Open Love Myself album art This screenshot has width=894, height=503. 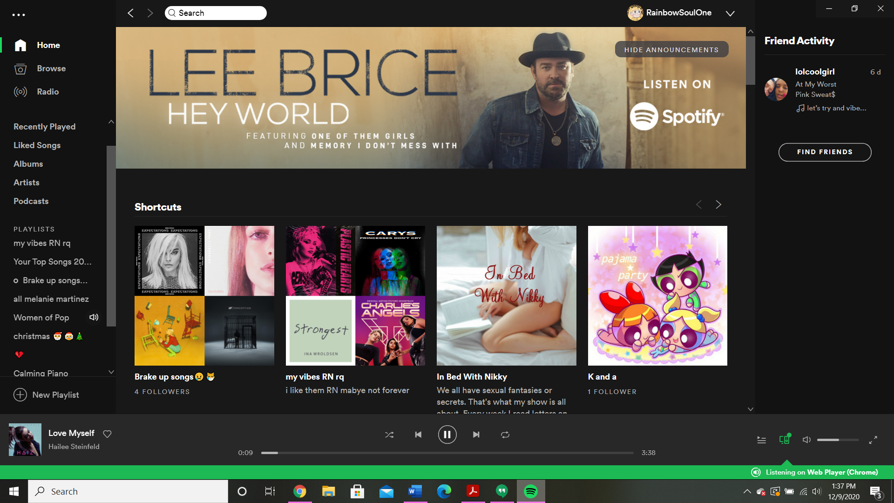[25, 440]
